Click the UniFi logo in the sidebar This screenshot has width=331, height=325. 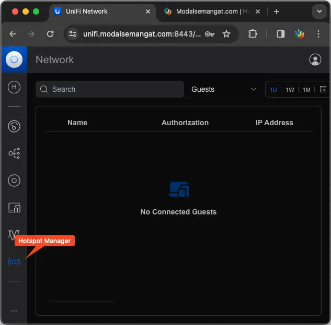tap(14, 59)
